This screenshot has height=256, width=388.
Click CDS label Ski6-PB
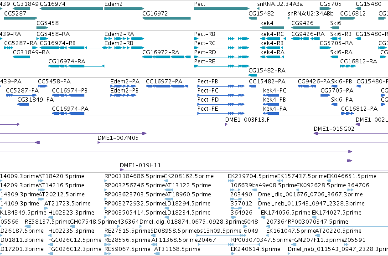[341, 81]
